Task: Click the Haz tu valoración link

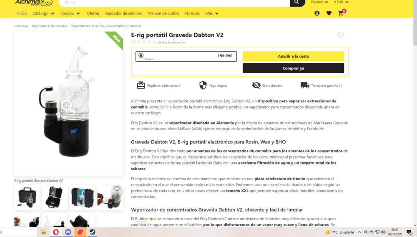Action: click(x=173, y=42)
